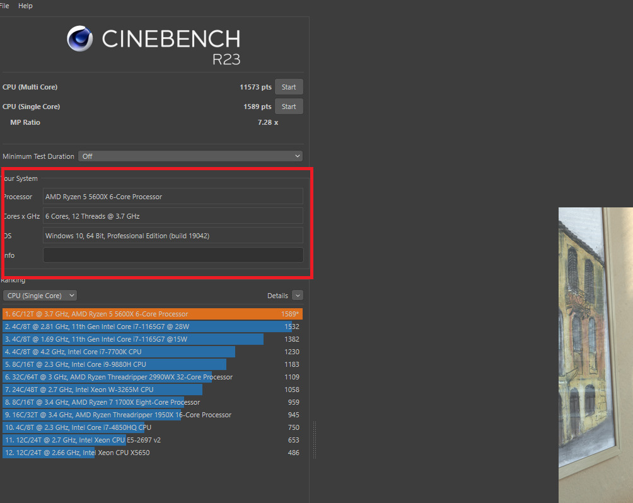Image resolution: width=633 pixels, height=503 pixels.
Task: Expand the Details dropdown arrow
Action: coord(298,296)
